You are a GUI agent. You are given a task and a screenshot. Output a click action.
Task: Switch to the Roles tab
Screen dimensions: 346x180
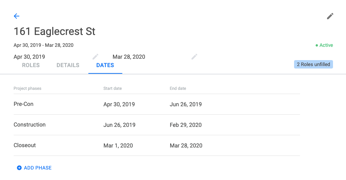click(31, 65)
